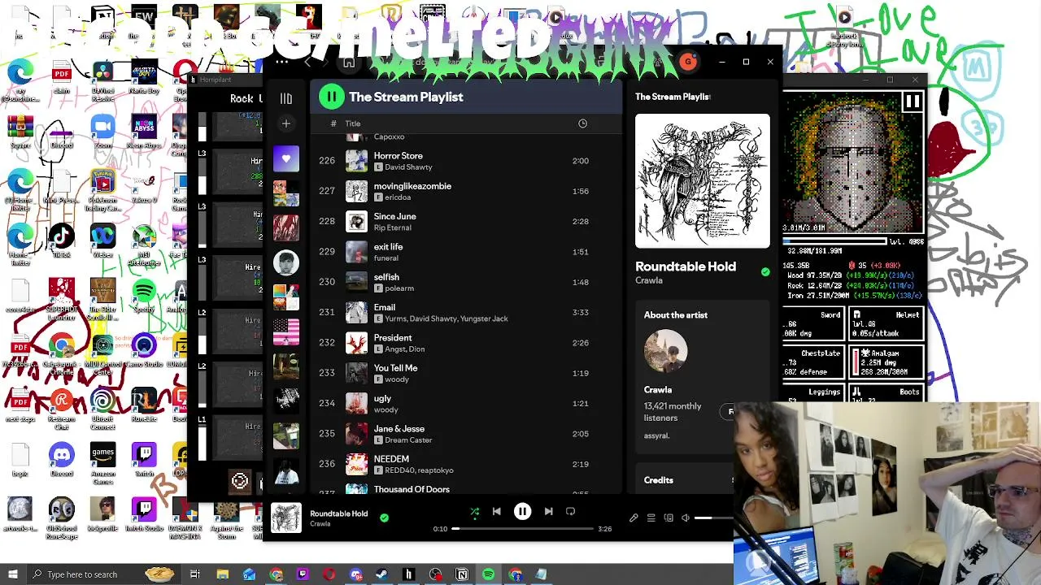Pause The Stream Playlist with the green button

[331, 97]
